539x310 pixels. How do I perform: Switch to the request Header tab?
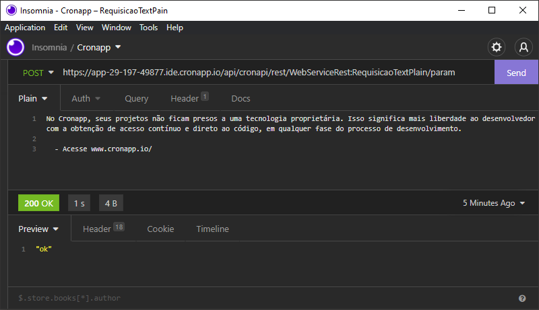coord(189,98)
